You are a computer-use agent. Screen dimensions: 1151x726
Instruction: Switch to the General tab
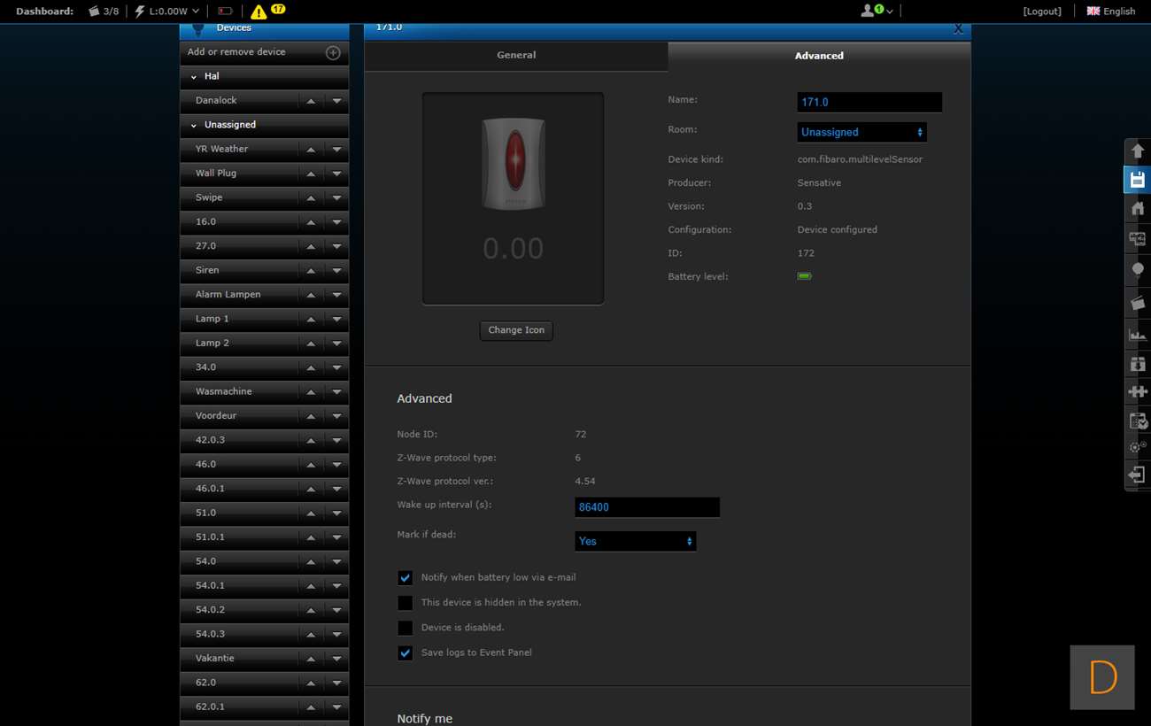pyautogui.click(x=515, y=55)
